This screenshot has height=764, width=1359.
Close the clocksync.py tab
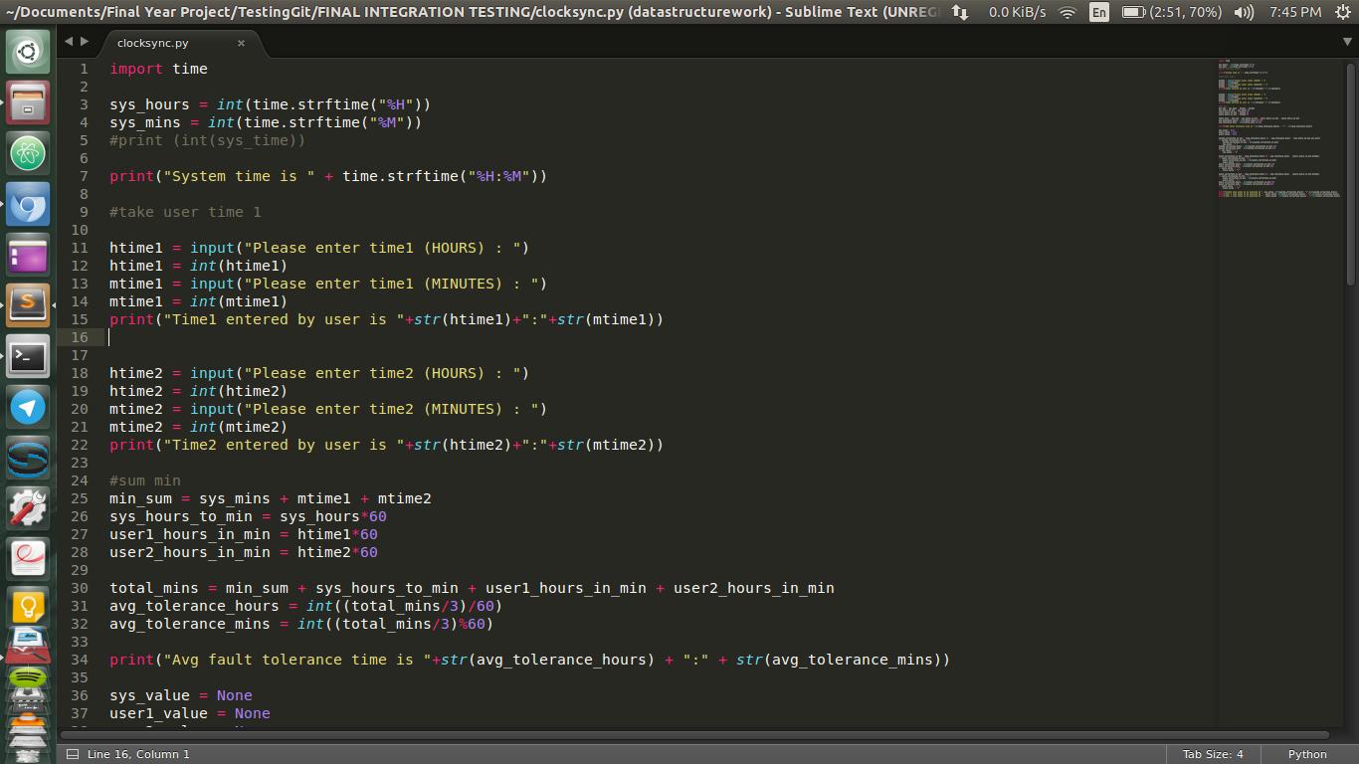pyautogui.click(x=241, y=43)
